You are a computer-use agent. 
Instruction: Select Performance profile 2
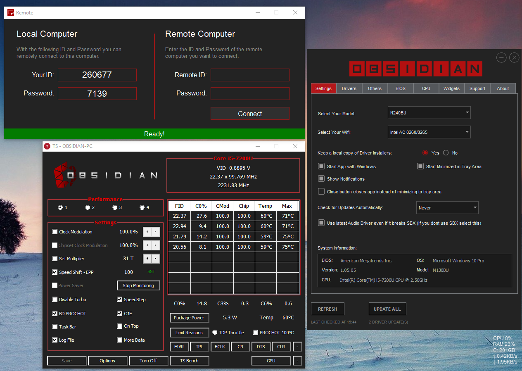(x=88, y=207)
